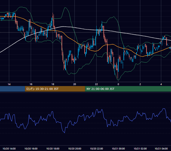Click the 10/20 20:00 label on the oscillator axis
The image size is (171, 151).
coord(75,148)
